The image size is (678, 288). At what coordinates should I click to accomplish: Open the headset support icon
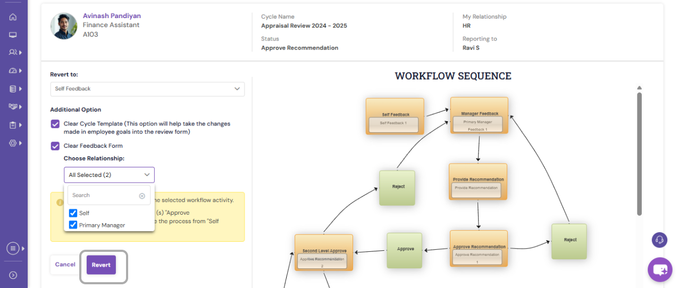pos(659,240)
